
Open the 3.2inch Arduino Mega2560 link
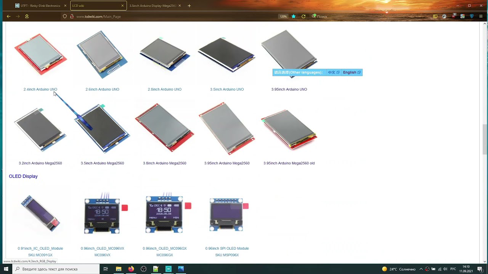pos(40,163)
